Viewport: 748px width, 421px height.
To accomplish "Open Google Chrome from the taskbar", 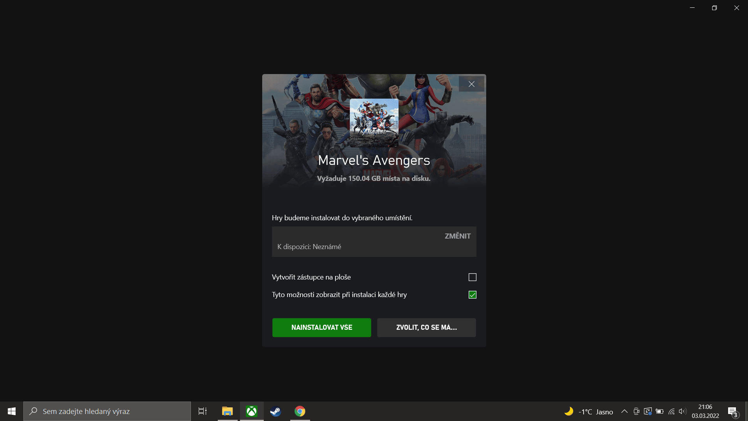I will (x=300, y=411).
